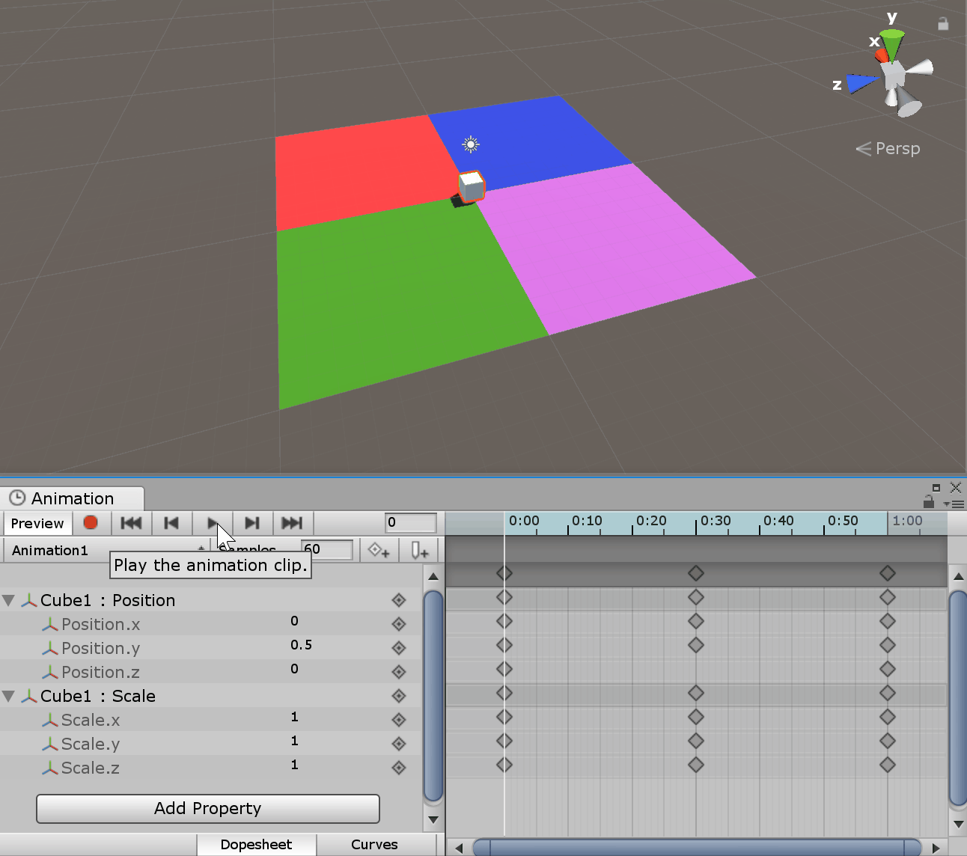
Task: Switch to the Dopesheet tab
Action: [x=256, y=844]
